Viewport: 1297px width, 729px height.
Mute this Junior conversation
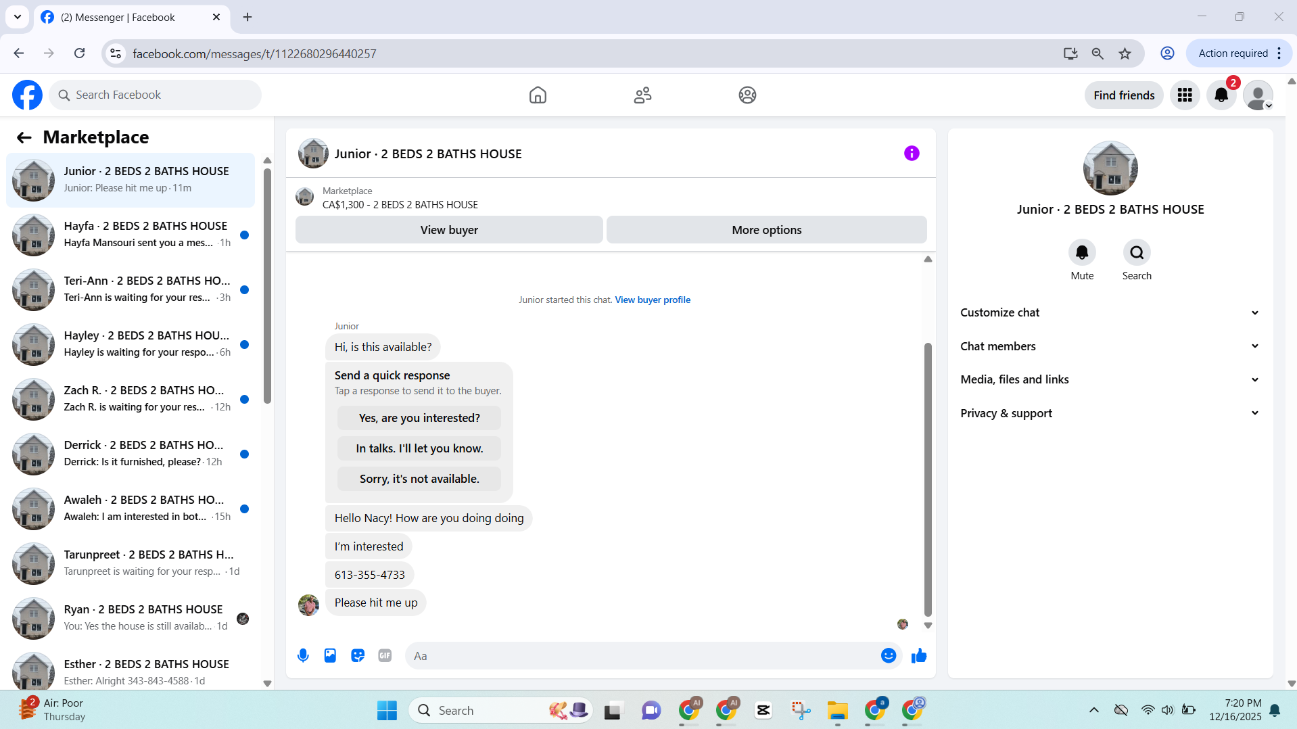tap(1082, 253)
